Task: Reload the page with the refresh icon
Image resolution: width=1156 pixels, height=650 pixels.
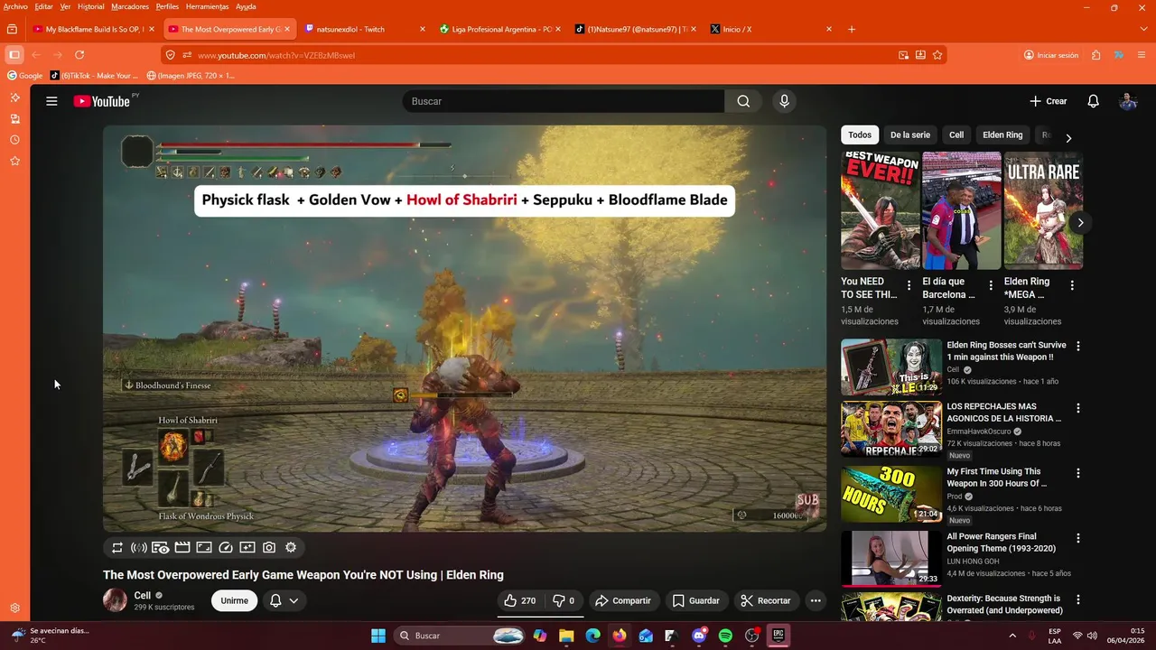Action: 79,55
